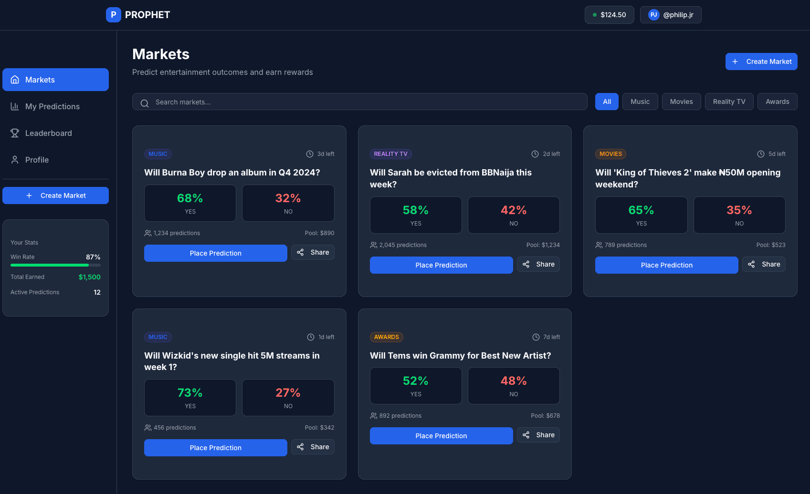Select NO 42% on BBNaija market
The height and width of the screenshot is (494, 810).
(x=514, y=215)
